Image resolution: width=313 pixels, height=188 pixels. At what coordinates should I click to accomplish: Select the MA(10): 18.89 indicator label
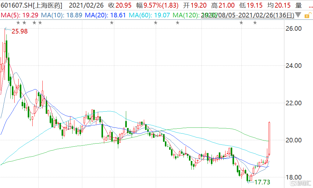[62, 15]
